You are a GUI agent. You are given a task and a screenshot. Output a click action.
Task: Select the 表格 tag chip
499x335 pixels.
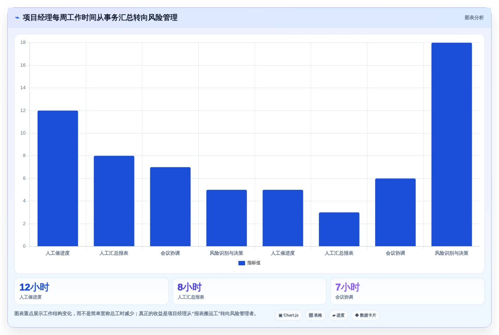(x=315, y=315)
